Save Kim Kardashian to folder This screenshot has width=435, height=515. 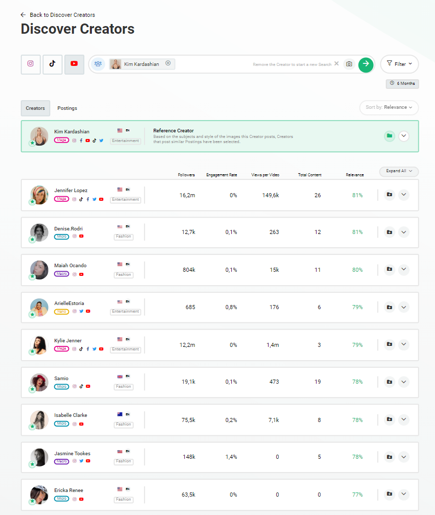(x=390, y=136)
